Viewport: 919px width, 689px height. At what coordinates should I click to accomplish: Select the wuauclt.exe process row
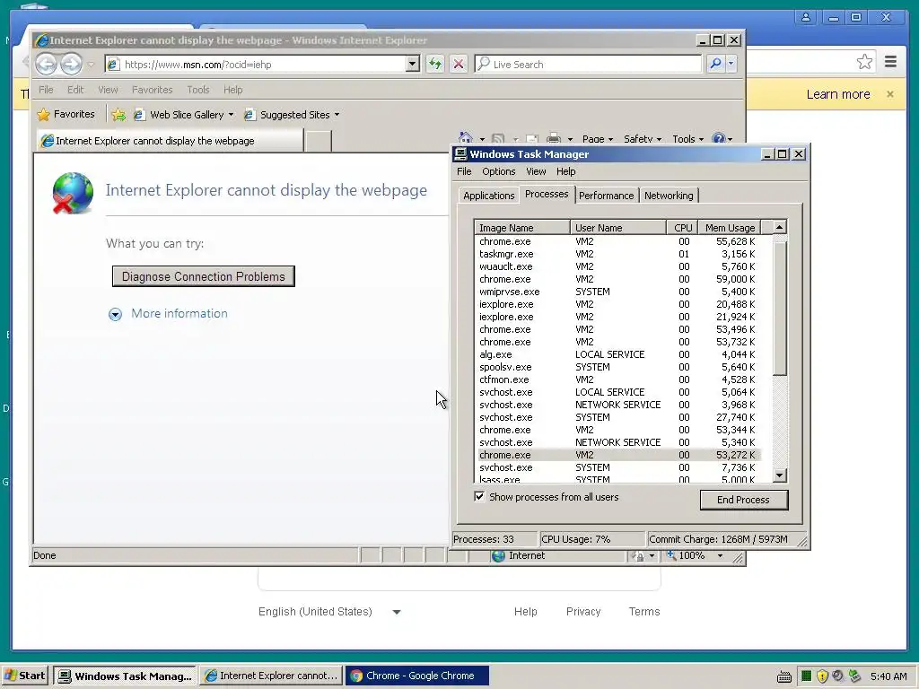point(617,266)
